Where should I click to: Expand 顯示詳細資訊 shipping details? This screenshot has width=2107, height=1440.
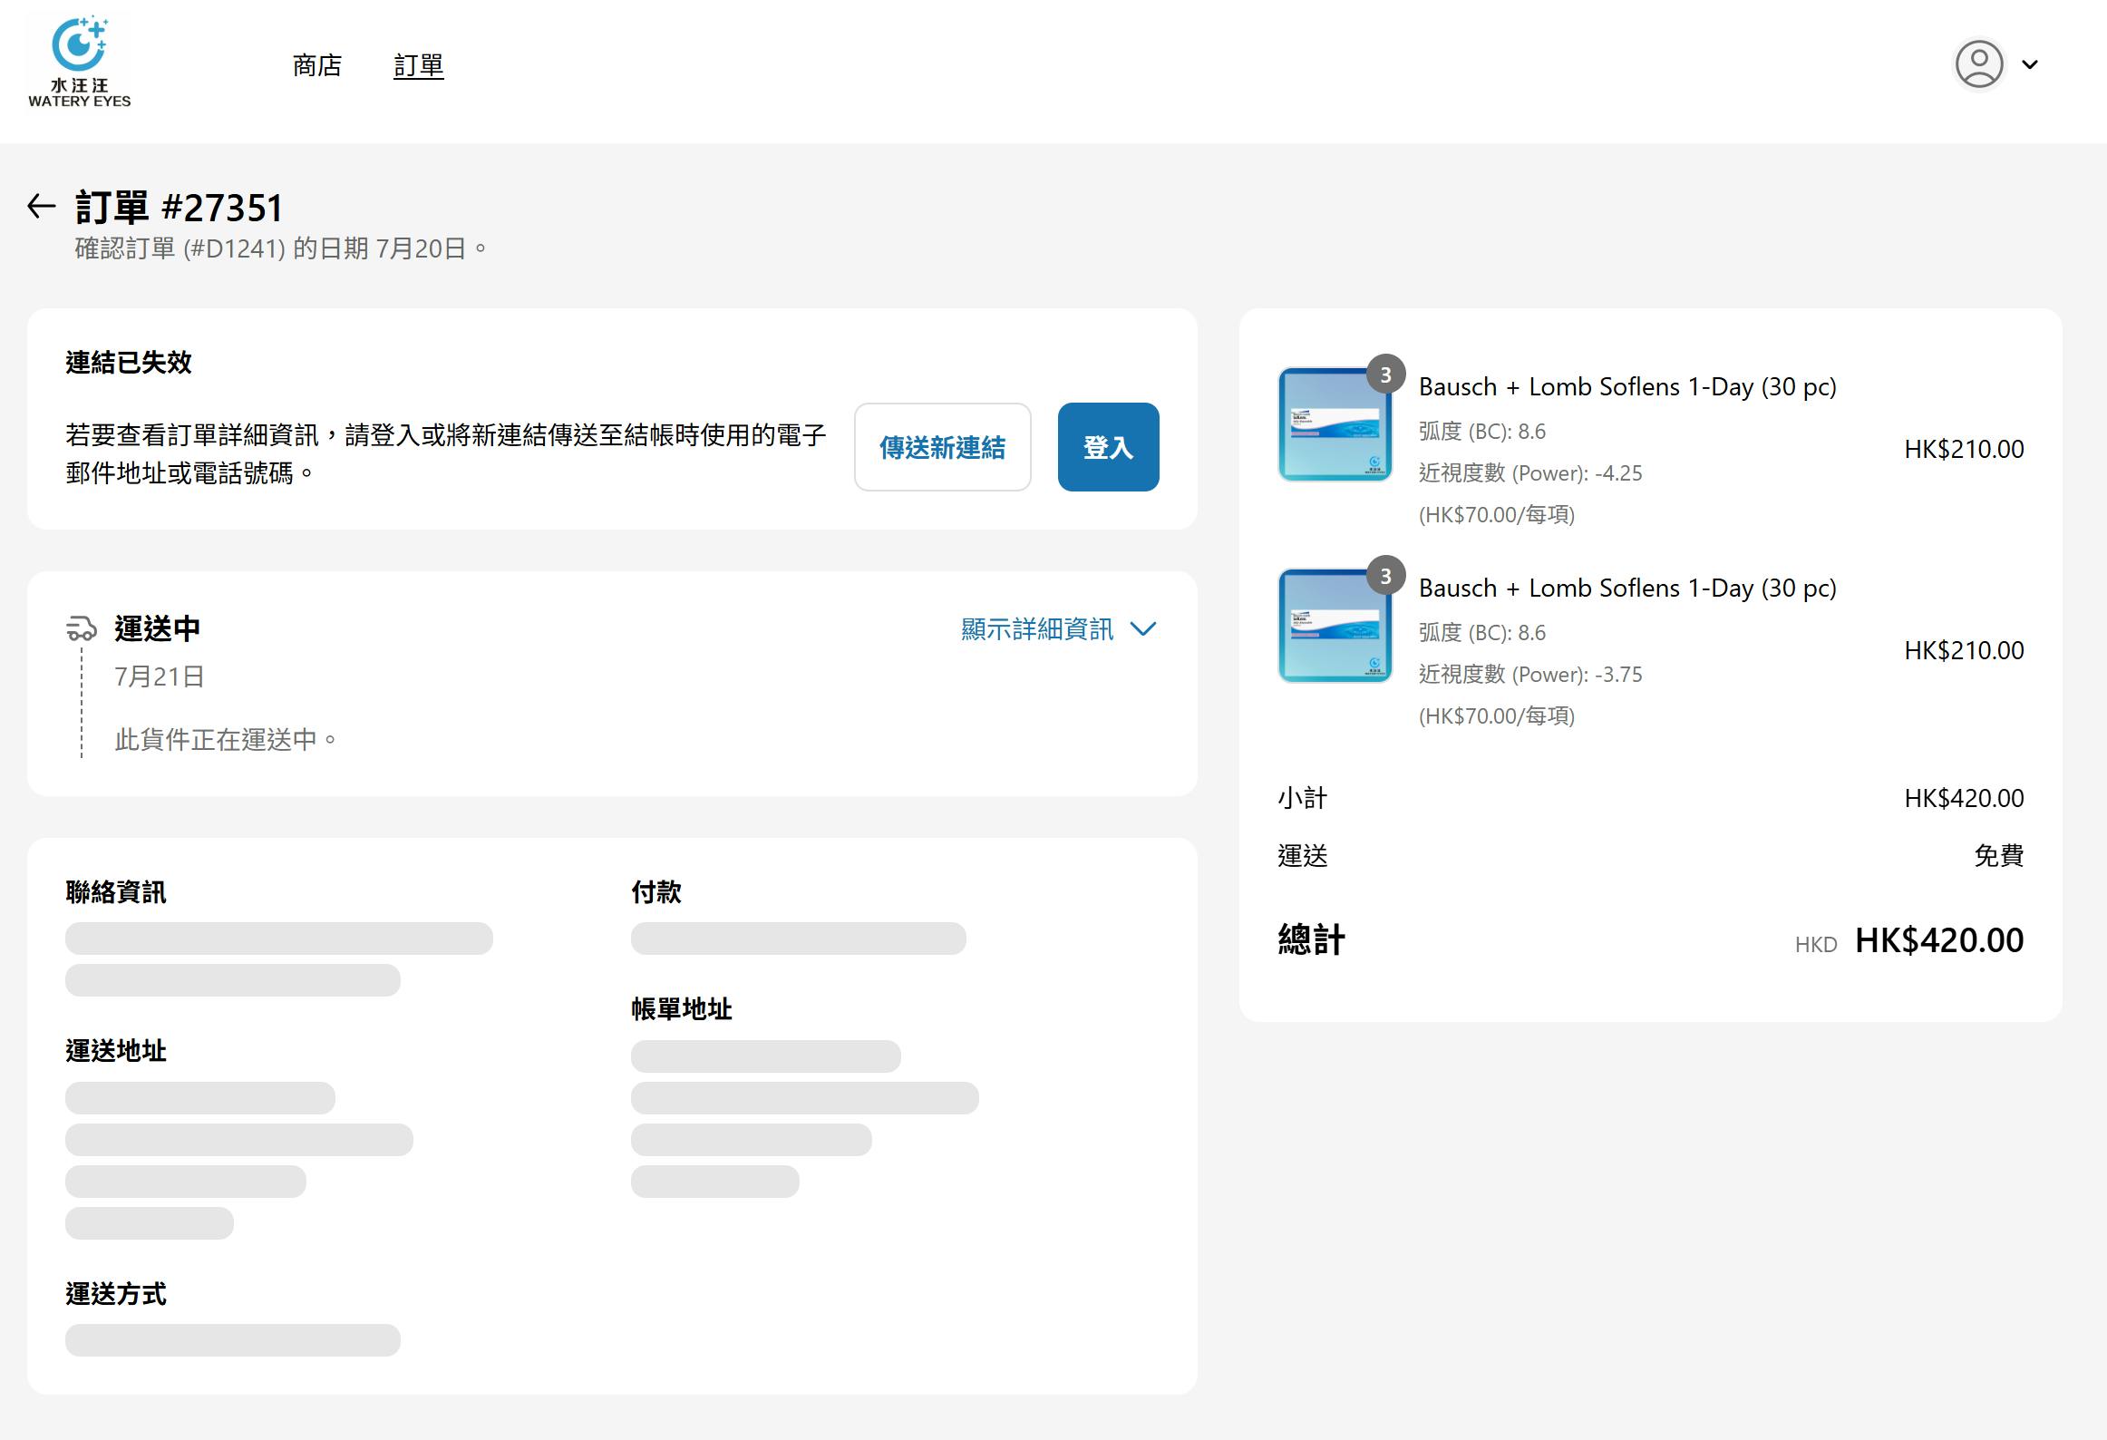point(1058,629)
